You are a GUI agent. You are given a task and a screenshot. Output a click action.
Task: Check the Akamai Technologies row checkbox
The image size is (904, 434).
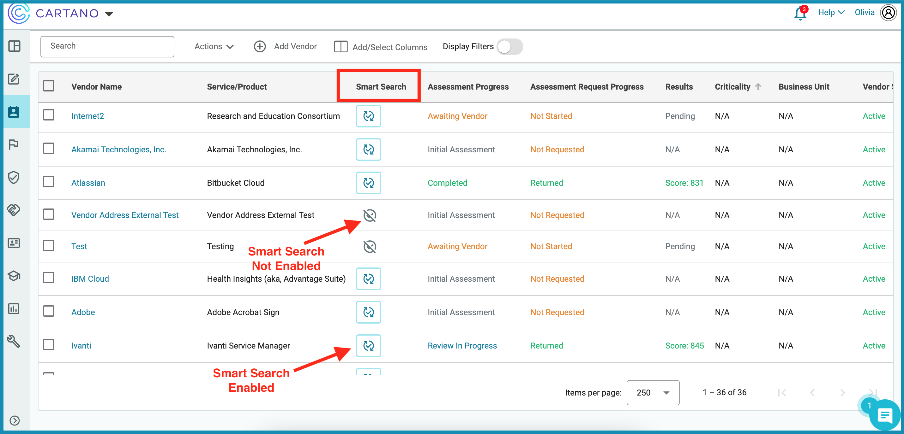[49, 148]
